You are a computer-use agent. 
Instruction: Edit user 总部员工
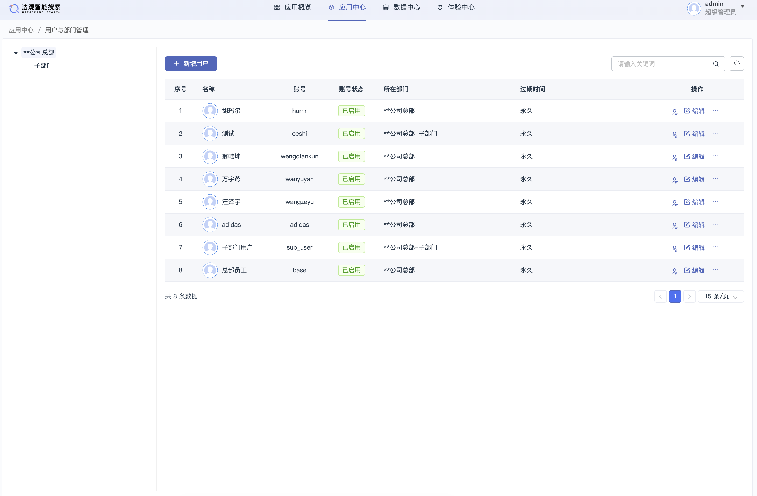tap(694, 271)
